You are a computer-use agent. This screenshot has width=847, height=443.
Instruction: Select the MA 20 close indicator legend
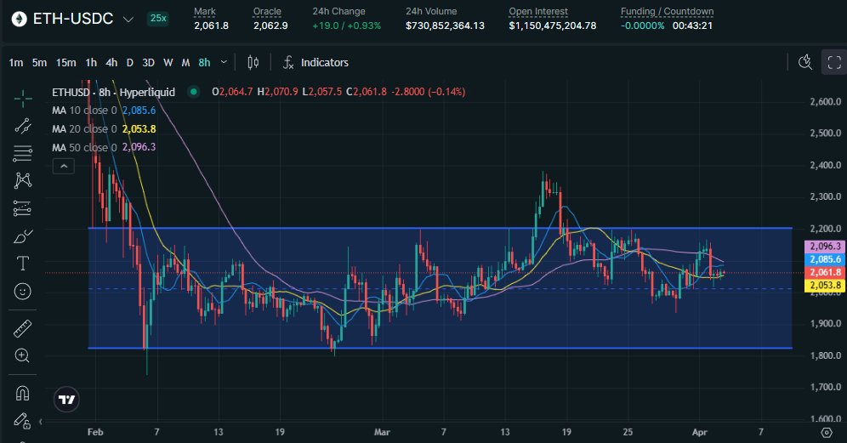click(104, 129)
